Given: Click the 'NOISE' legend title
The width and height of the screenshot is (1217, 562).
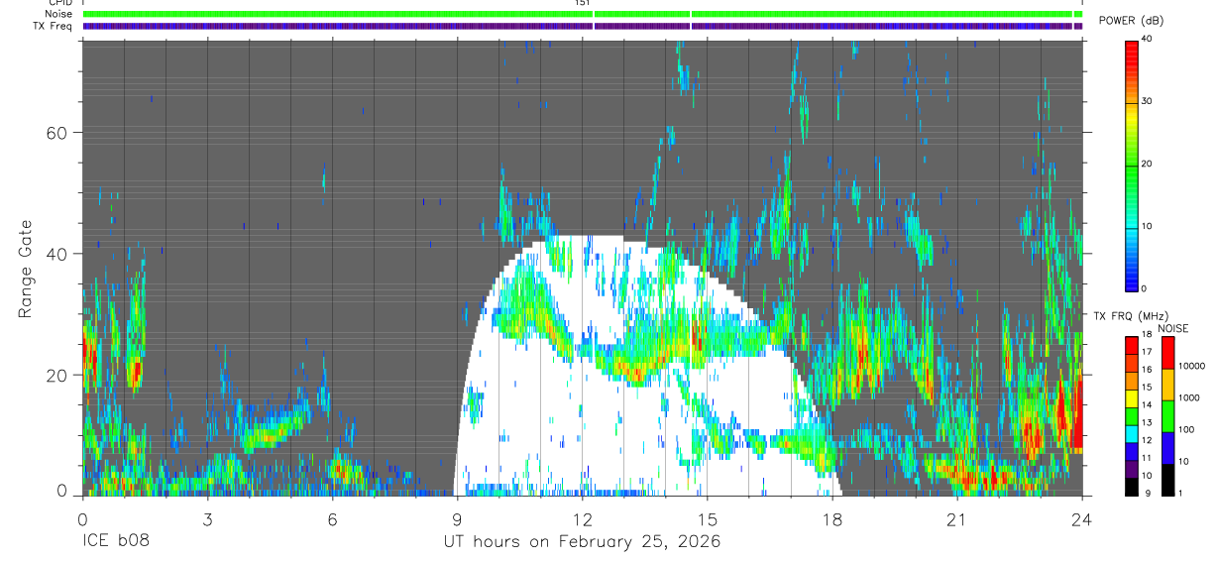Looking at the screenshot, I should click(x=1172, y=328).
